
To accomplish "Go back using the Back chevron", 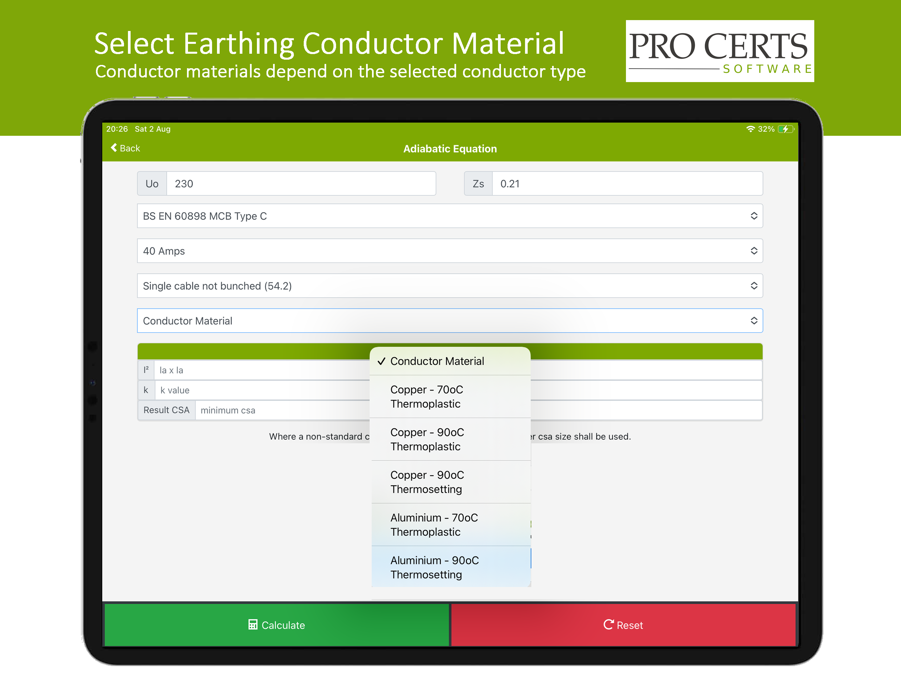I will 125,148.
